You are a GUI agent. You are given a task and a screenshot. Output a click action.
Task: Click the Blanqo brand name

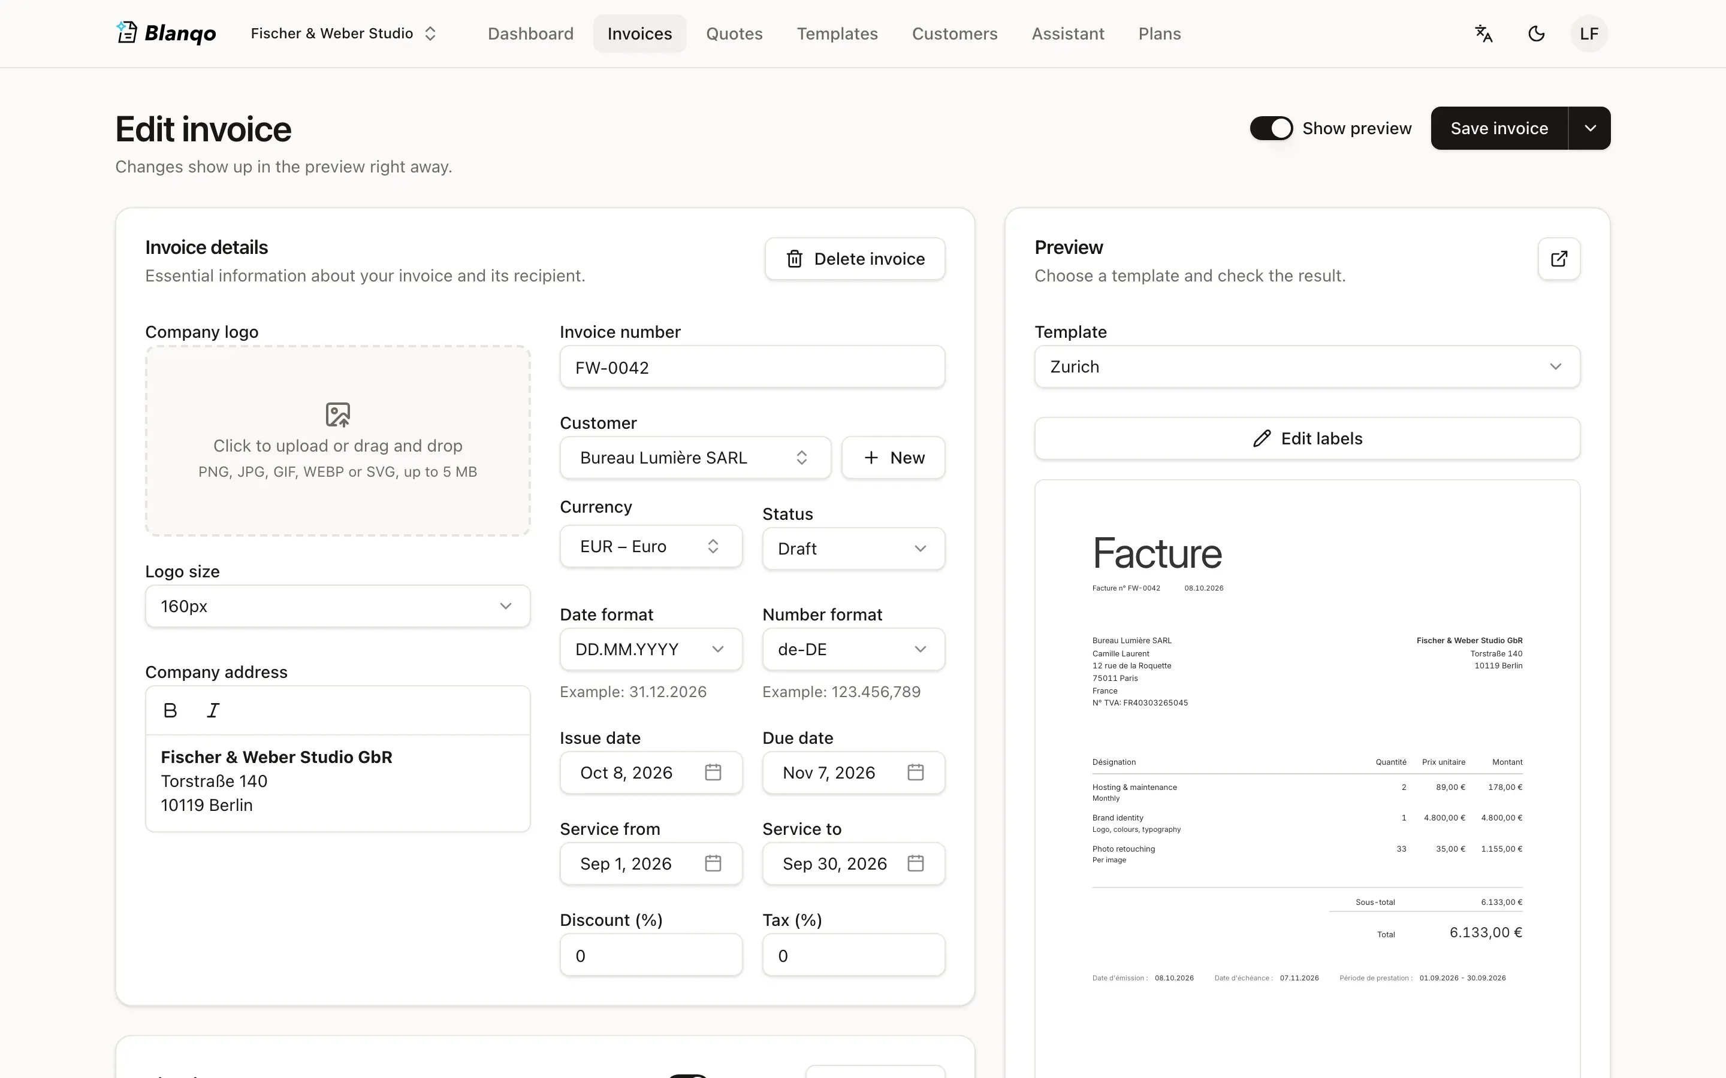[x=180, y=34]
